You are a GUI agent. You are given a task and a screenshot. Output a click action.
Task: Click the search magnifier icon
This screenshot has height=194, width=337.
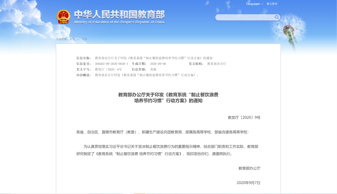[277, 17]
